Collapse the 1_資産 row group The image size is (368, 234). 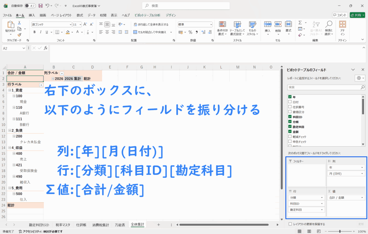9,90
